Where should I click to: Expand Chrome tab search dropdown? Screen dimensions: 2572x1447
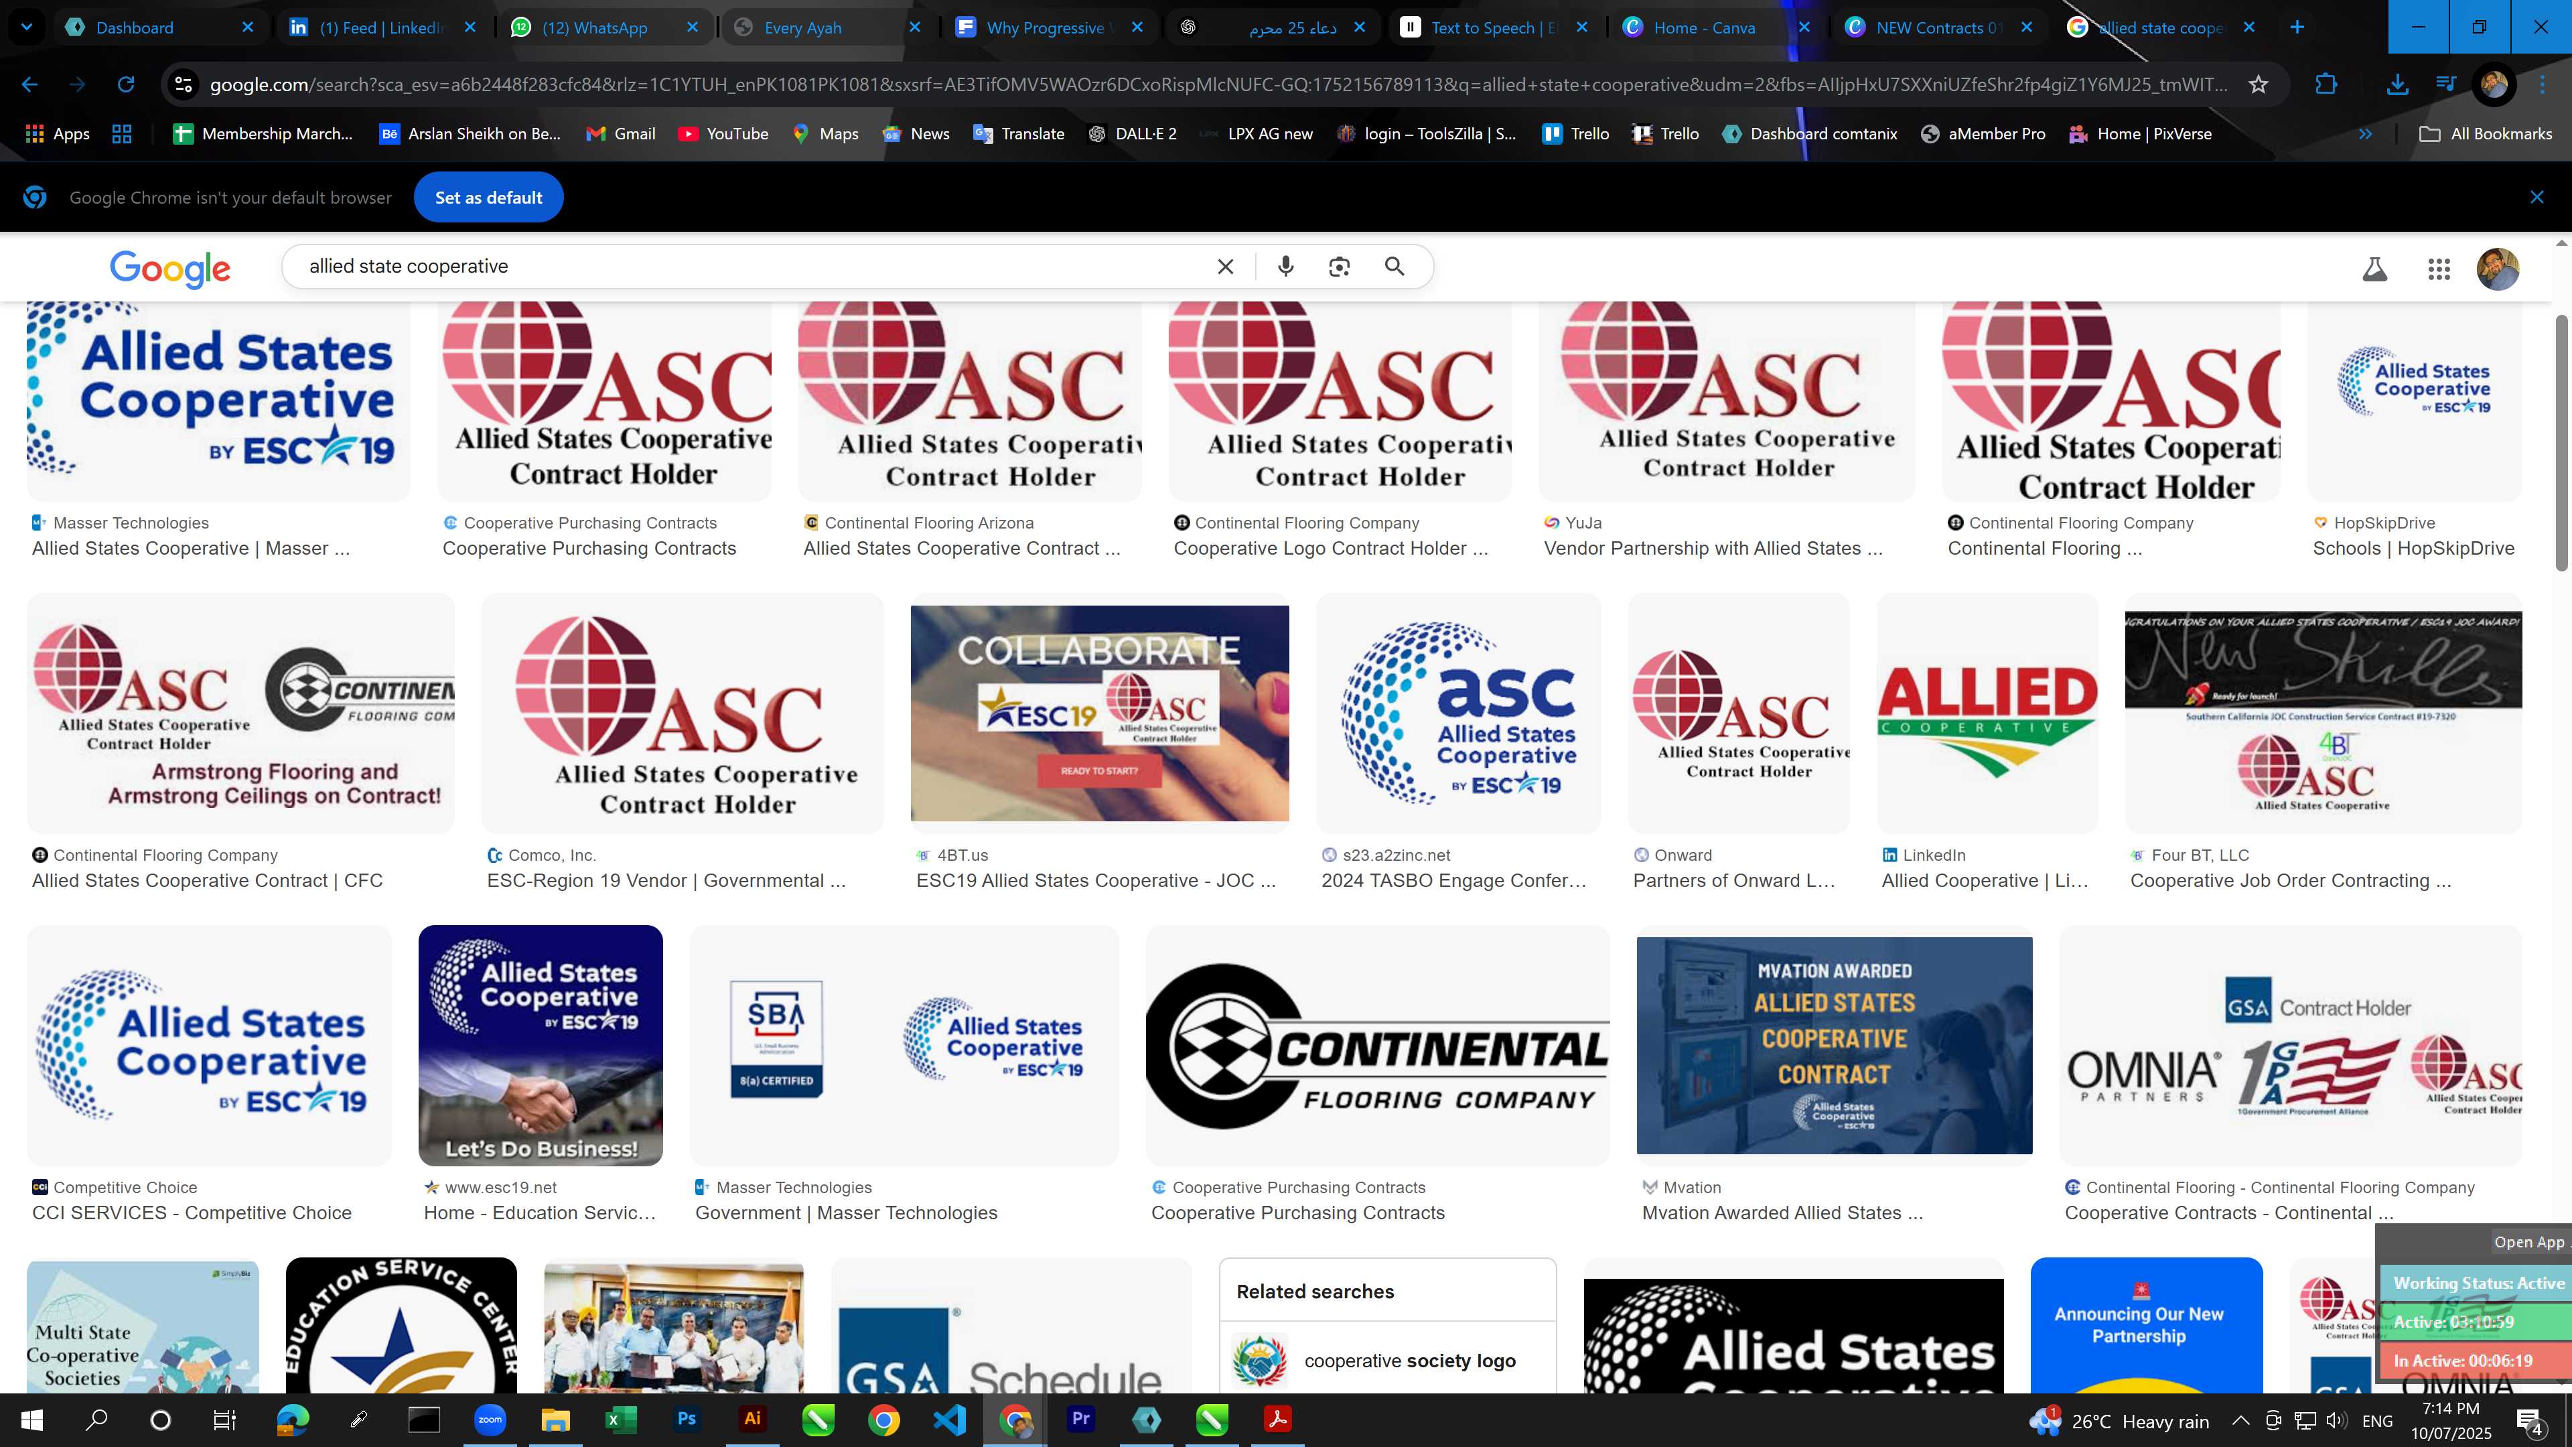click(27, 27)
